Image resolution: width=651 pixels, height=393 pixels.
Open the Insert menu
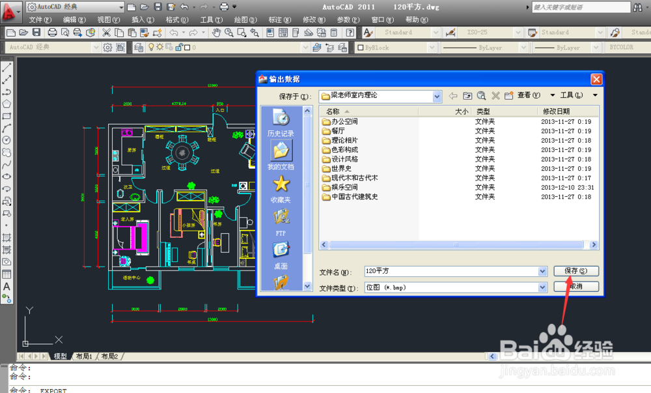[143, 20]
